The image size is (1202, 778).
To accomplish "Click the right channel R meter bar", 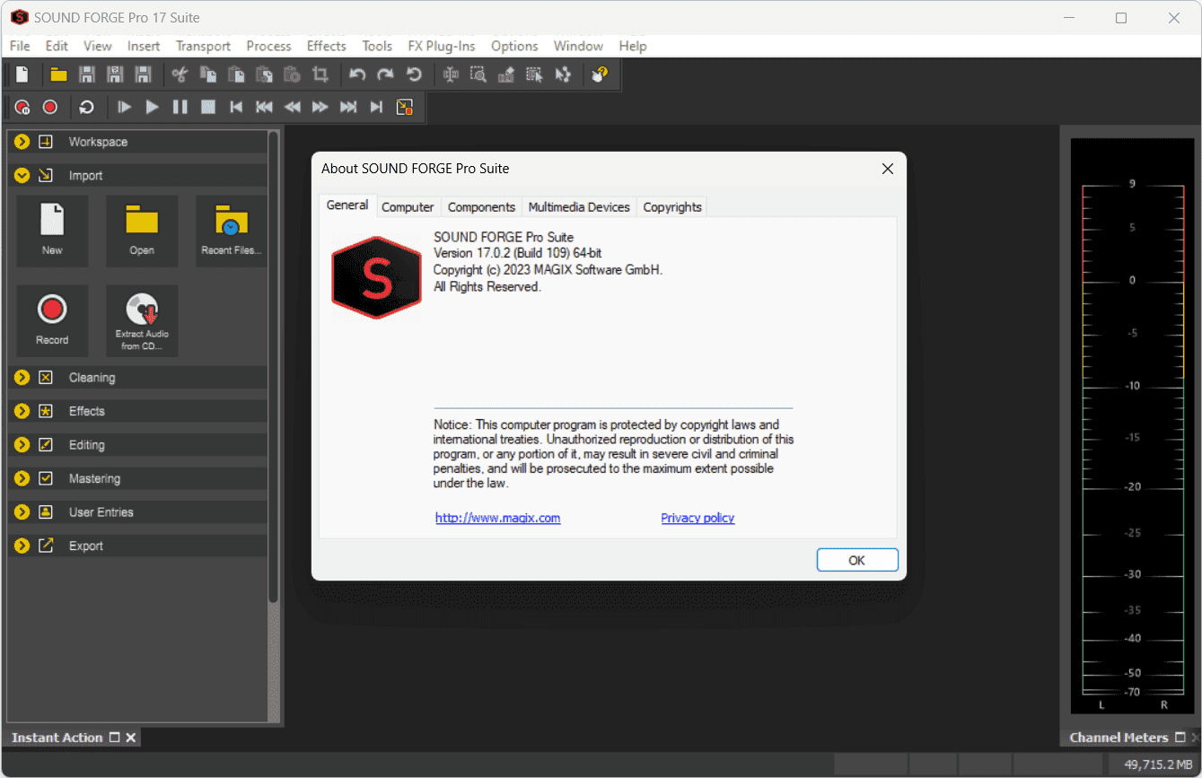I will (x=1164, y=440).
